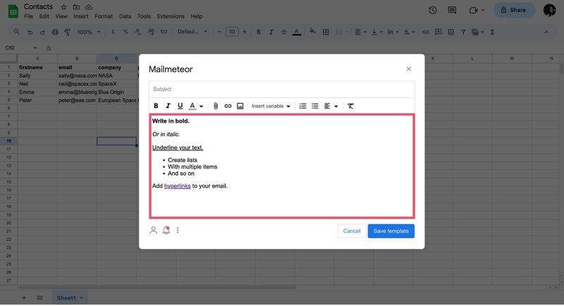Attach a file with the paperclip icon
Screen dimensions: 564x306
tap(216, 106)
